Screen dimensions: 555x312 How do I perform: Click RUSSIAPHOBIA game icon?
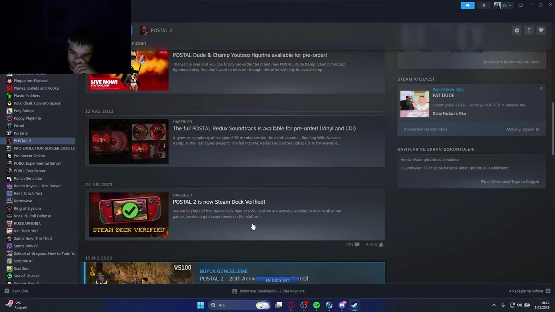(10, 223)
